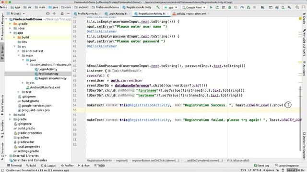Collapse the src folder arrow
The width and height of the screenshot is (307, 172).
[15, 46]
